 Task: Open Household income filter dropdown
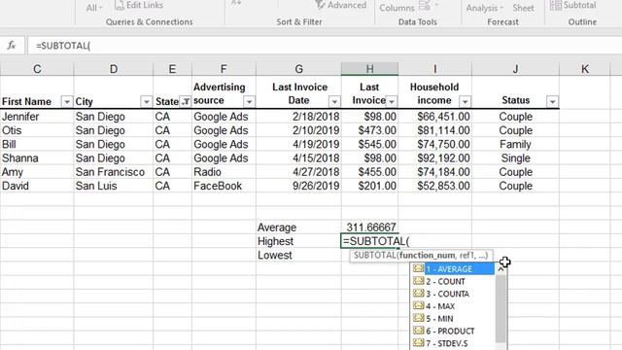pos(465,102)
